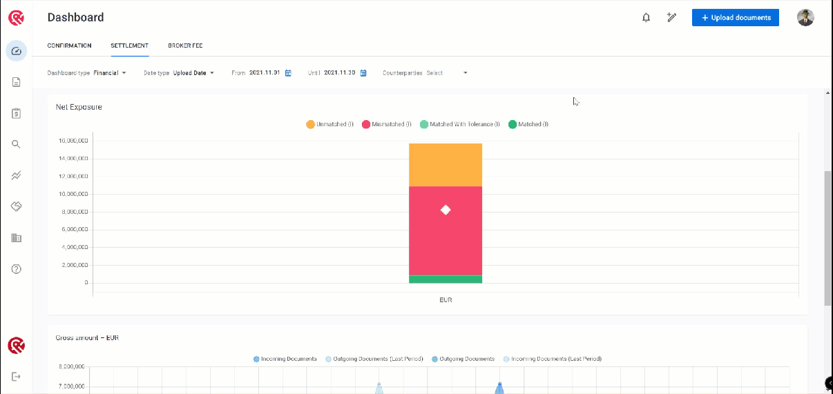Switch to the Confirmation tab
833x394 pixels.
pos(69,46)
